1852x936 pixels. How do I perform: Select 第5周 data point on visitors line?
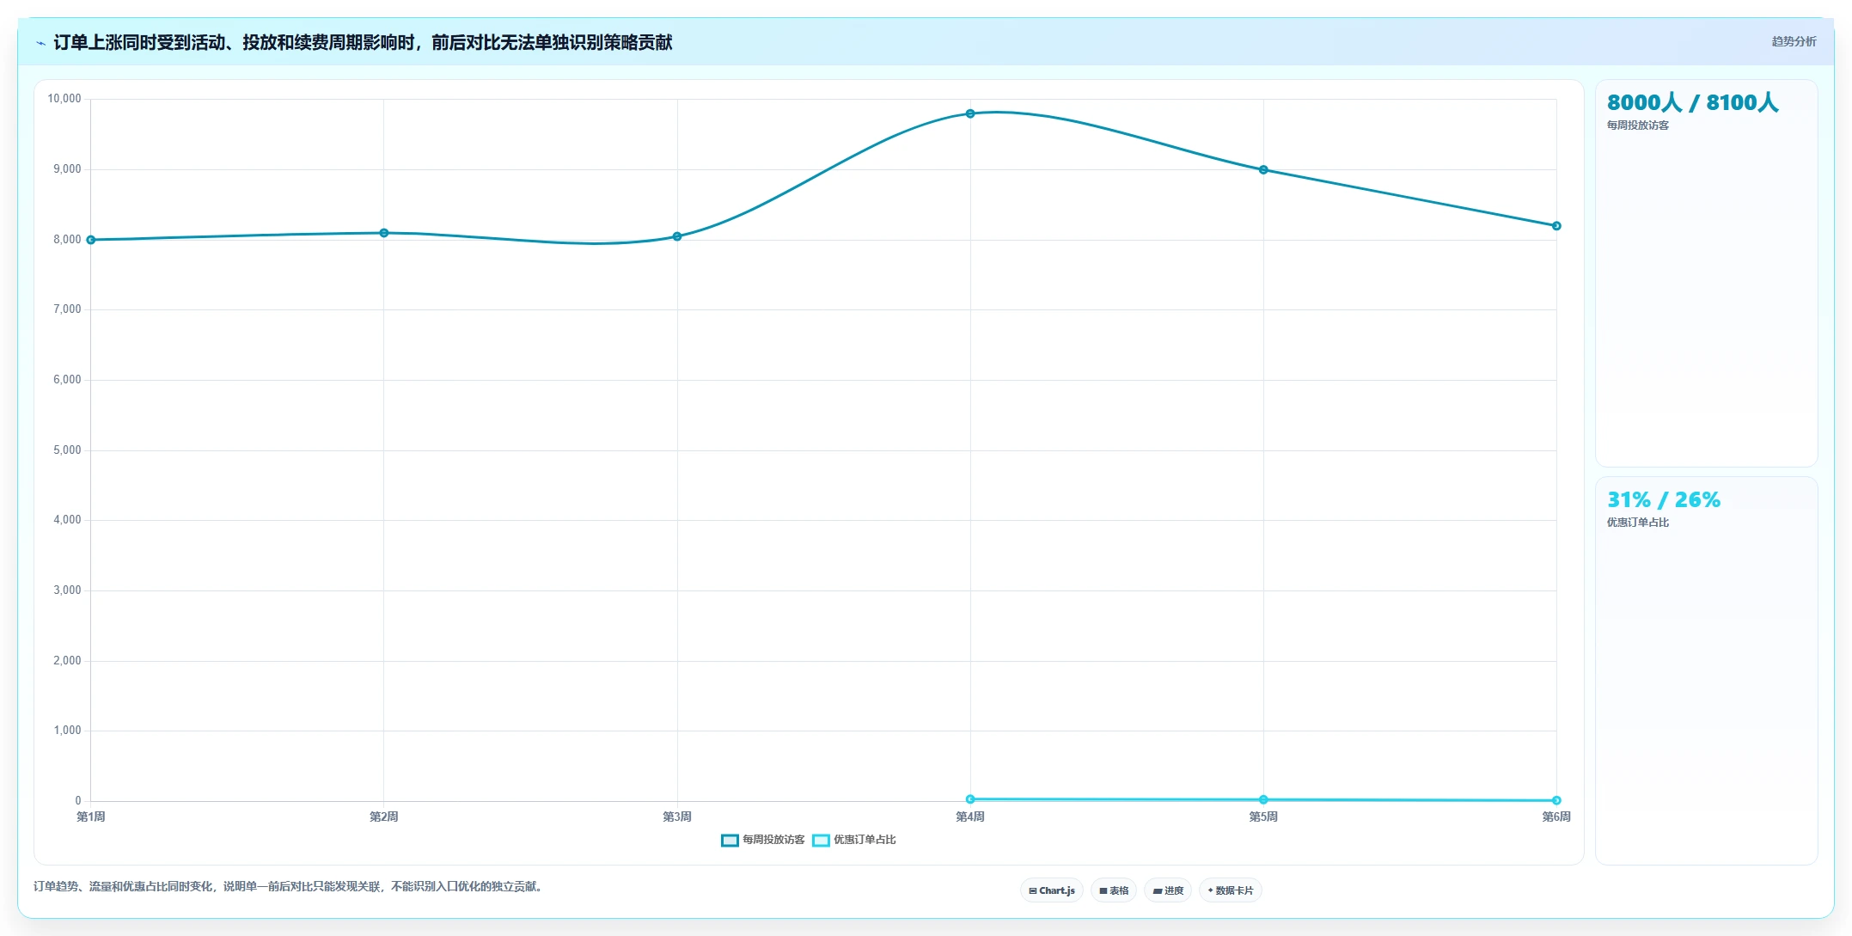[1263, 170]
